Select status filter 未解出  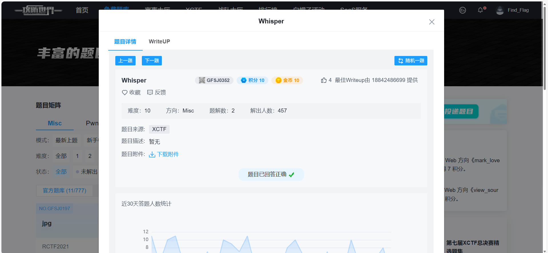87,172
